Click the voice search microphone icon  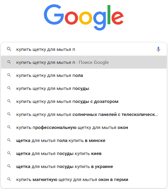(x=158, y=49)
